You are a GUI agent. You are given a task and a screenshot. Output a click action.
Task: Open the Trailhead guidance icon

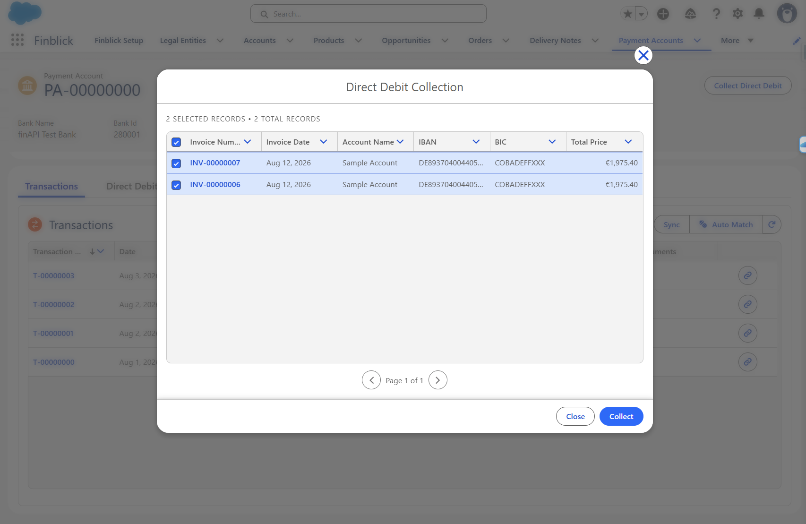[690, 14]
